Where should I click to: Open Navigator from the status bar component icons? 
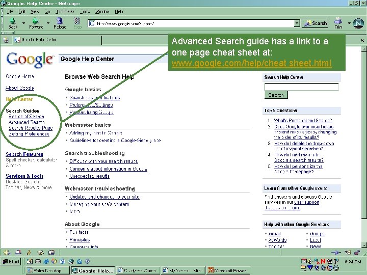coord(7,252)
